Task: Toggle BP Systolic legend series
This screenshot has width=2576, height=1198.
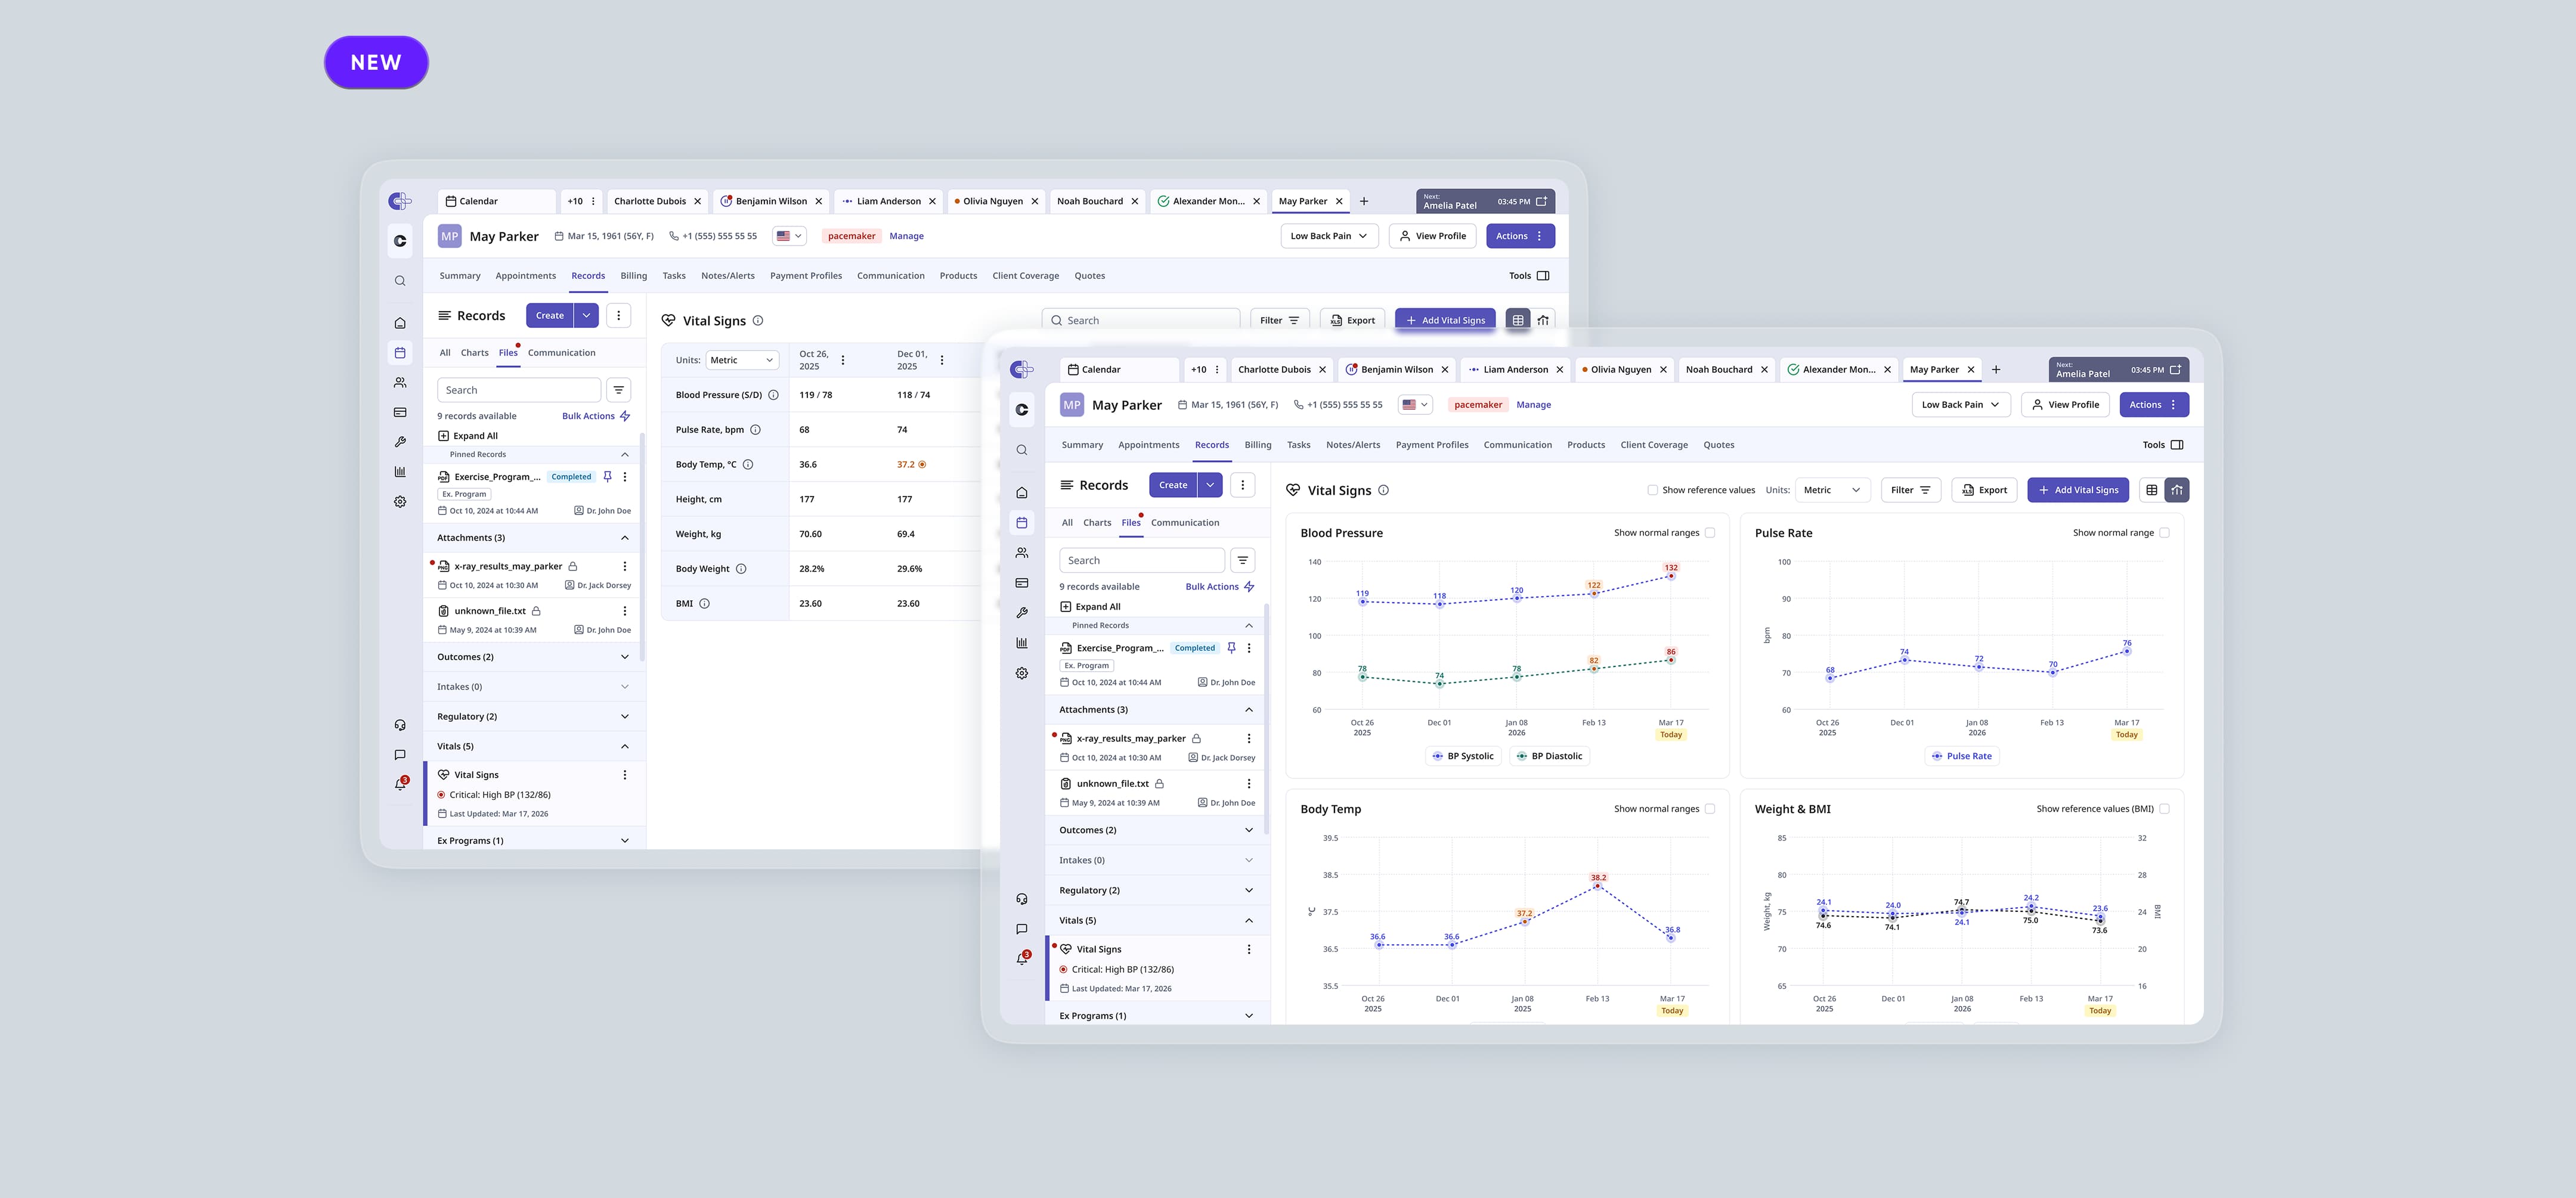Action: point(1463,756)
